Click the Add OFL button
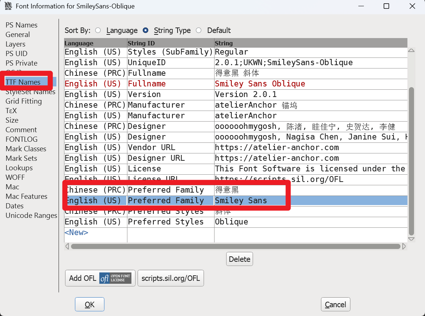The width and height of the screenshot is (425, 316). coord(100,278)
